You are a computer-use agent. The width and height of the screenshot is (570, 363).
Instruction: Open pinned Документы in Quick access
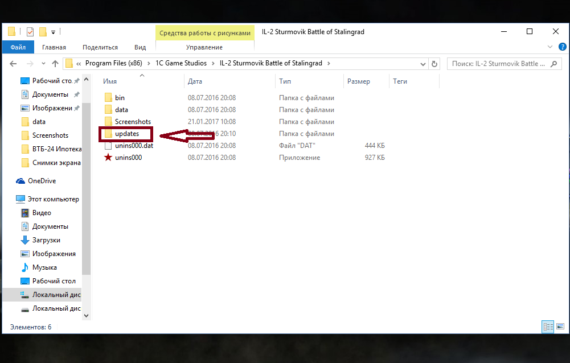point(50,94)
